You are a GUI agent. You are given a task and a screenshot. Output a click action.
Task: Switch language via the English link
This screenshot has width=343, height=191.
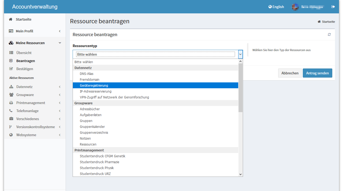(x=276, y=7)
